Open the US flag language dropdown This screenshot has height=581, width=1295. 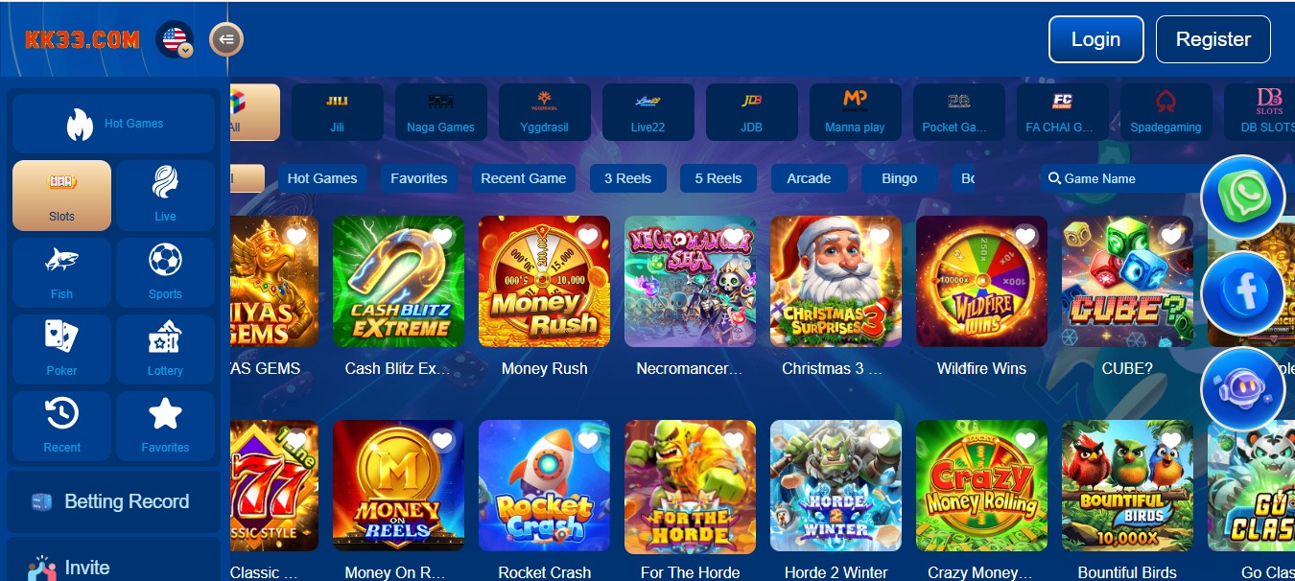click(x=176, y=39)
